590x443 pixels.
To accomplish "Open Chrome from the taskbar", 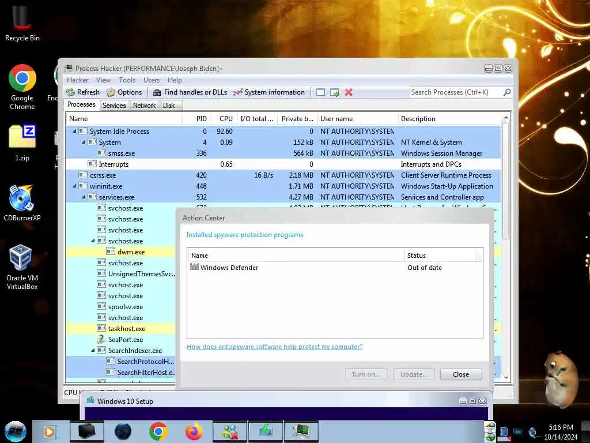I will (x=158, y=431).
